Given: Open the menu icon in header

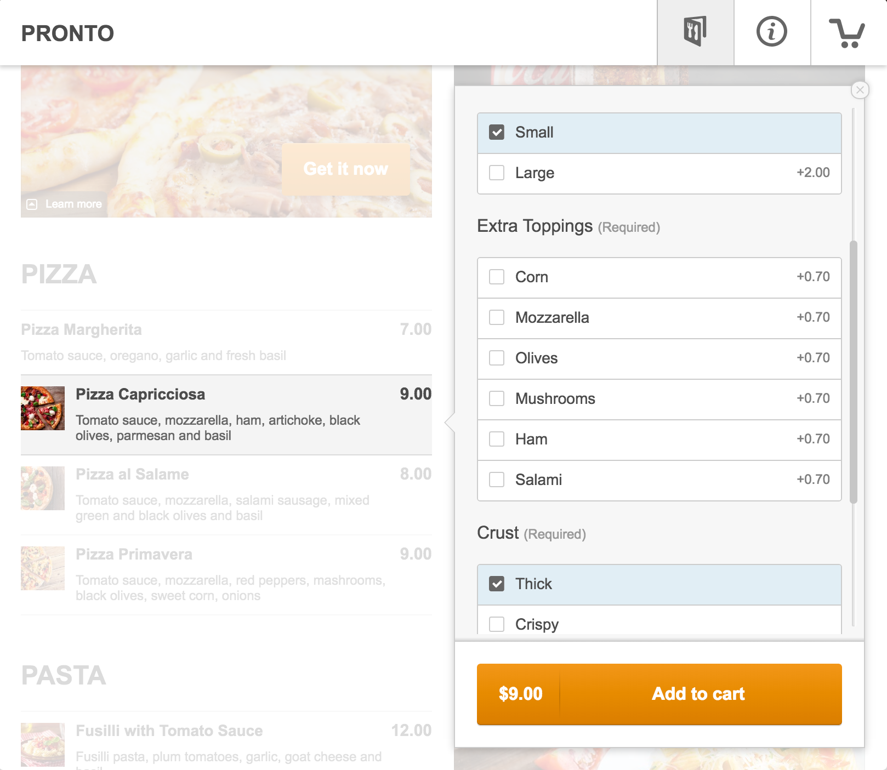Looking at the screenshot, I should tap(695, 32).
